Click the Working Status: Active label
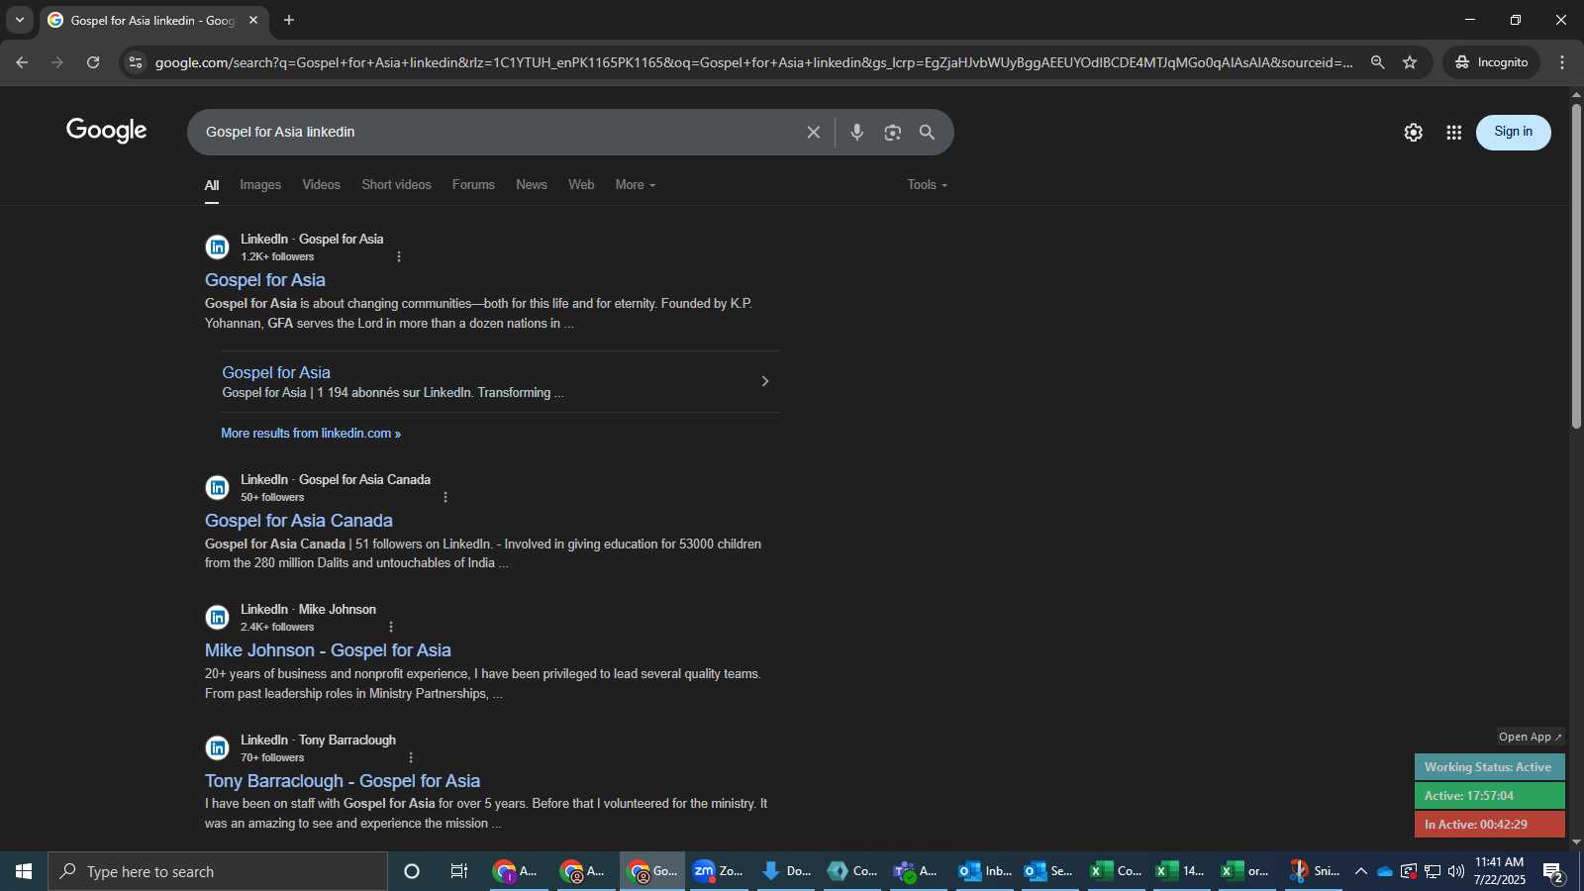The width and height of the screenshot is (1584, 891). point(1489,767)
